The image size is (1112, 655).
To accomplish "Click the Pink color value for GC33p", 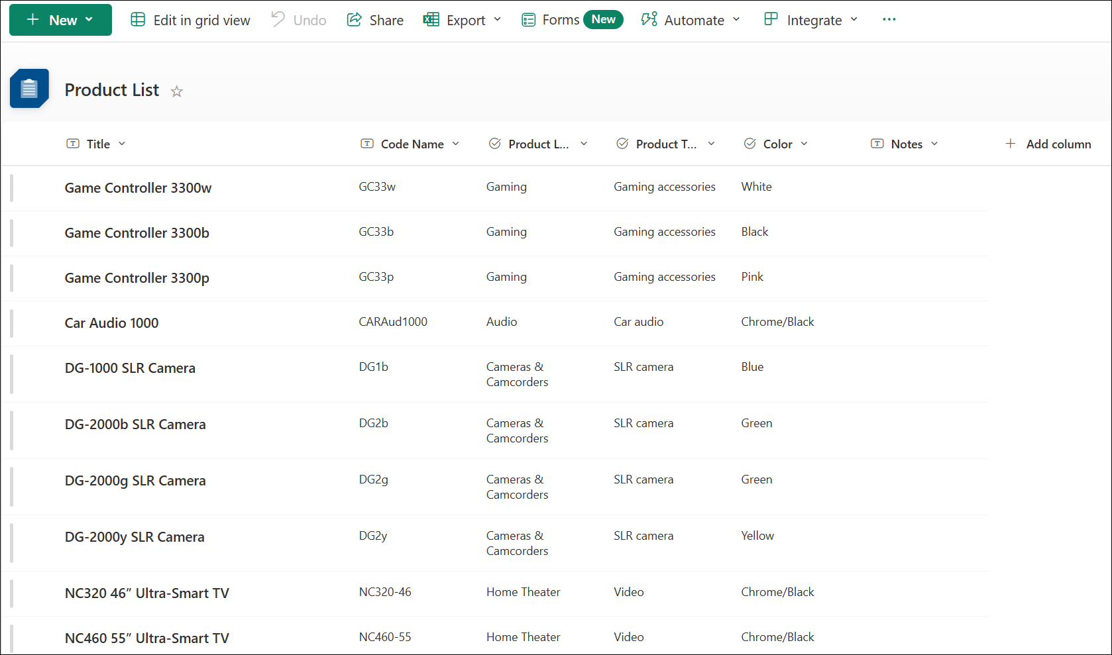I will (752, 276).
